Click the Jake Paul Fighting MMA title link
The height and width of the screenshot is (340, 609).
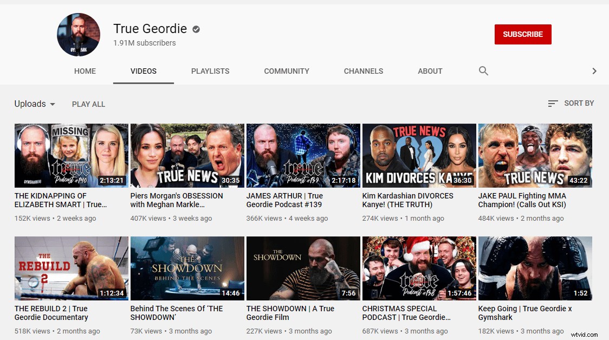(522, 200)
